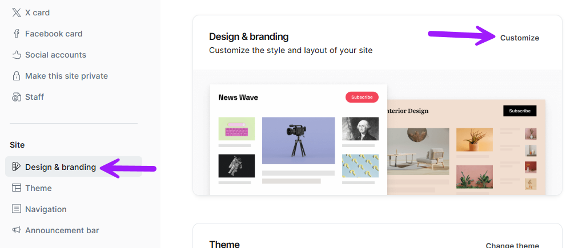Click the George Washington portrait thumbnail
Image resolution: width=570 pixels, height=248 pixels.
pos(360,128)
